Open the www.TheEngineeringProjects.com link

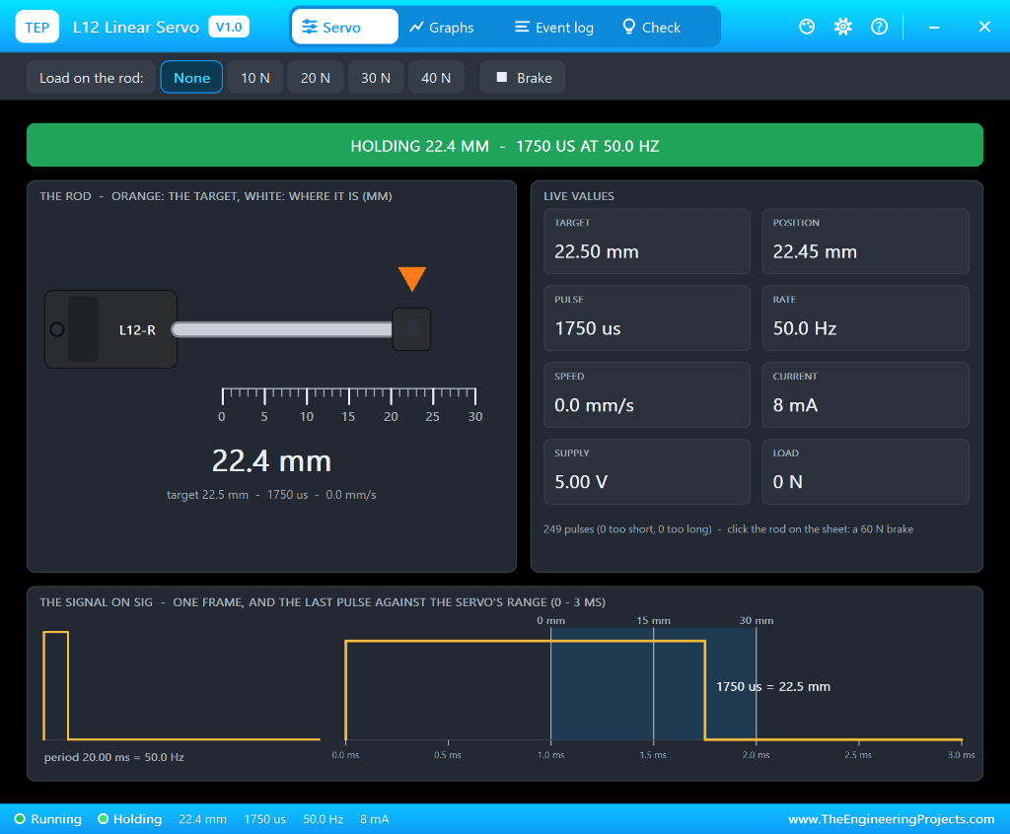click(892, 819)
